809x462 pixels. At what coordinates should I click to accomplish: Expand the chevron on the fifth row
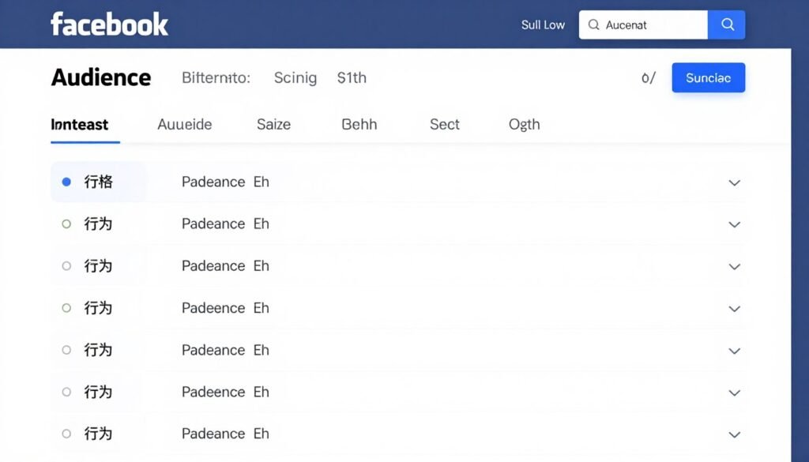[735, 350]
